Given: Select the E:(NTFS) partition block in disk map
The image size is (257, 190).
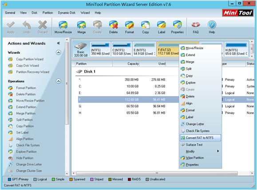Looking at the screenshot, I should coord(144,49).
